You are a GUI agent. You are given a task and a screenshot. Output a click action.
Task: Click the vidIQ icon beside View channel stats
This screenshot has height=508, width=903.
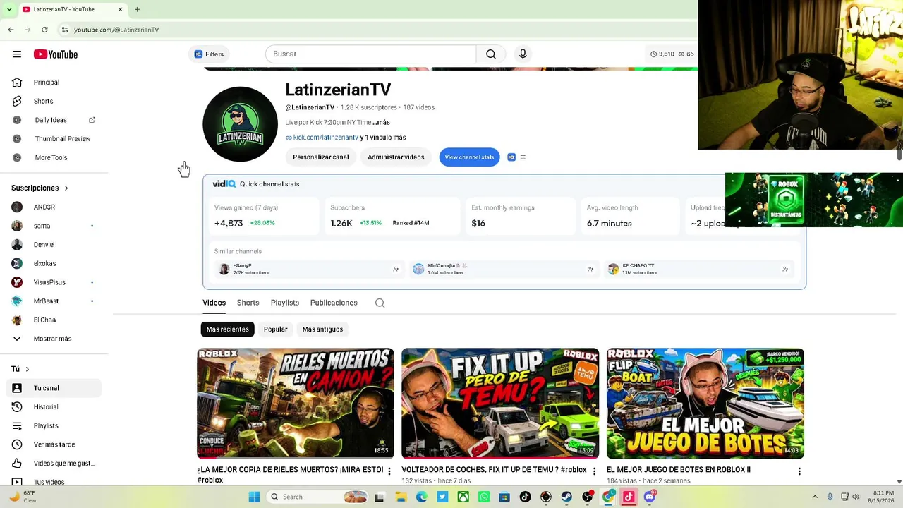pos(511,157)
